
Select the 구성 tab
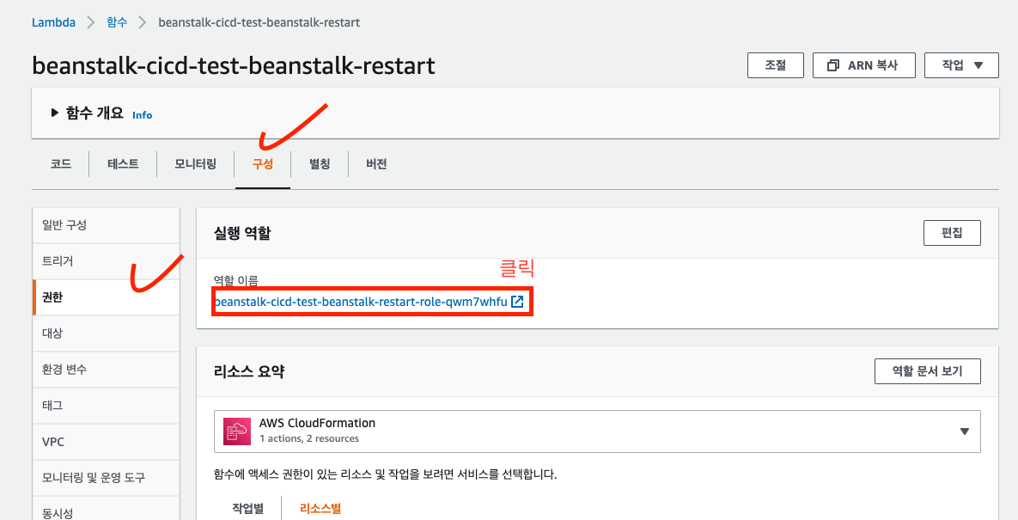(x=263, y=163)
